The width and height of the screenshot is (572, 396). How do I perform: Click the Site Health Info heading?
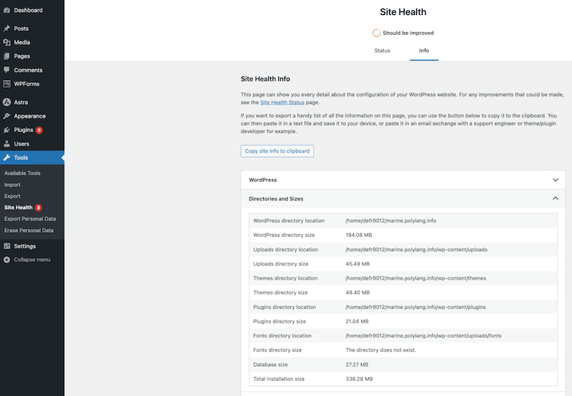(x=265, y=79)
